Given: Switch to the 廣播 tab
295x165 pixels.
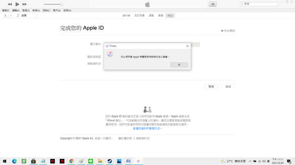Looking at the screenshot, I should pyautogui.click(x=161, y=15).
